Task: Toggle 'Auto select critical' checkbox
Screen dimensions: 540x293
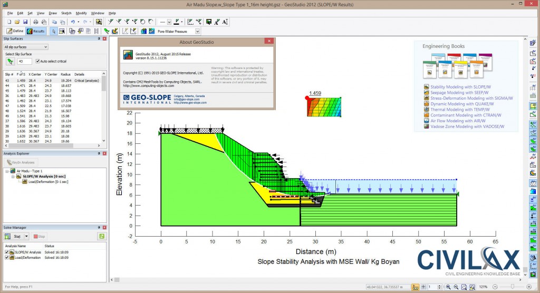Action: pos(38,61)
